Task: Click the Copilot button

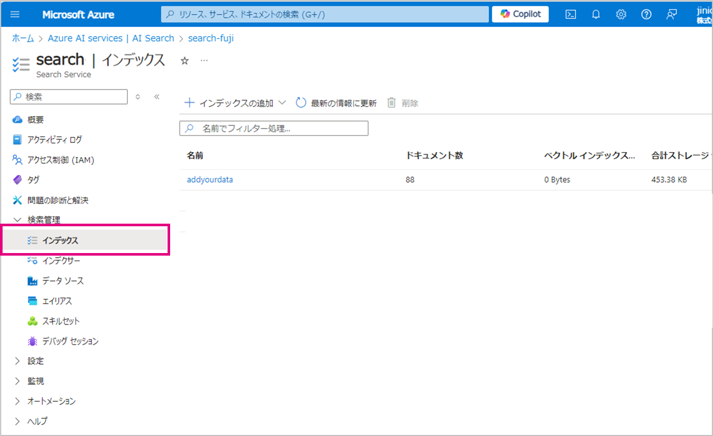Action: 520,14
